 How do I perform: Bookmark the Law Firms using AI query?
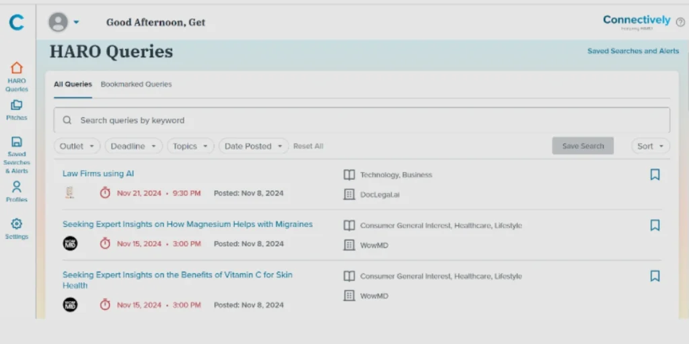pos(655,175)
